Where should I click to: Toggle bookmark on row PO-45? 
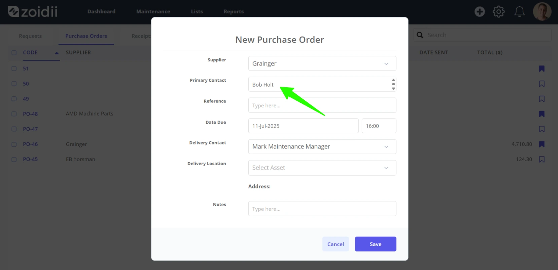pyautogui.click(x=542, y=159)
